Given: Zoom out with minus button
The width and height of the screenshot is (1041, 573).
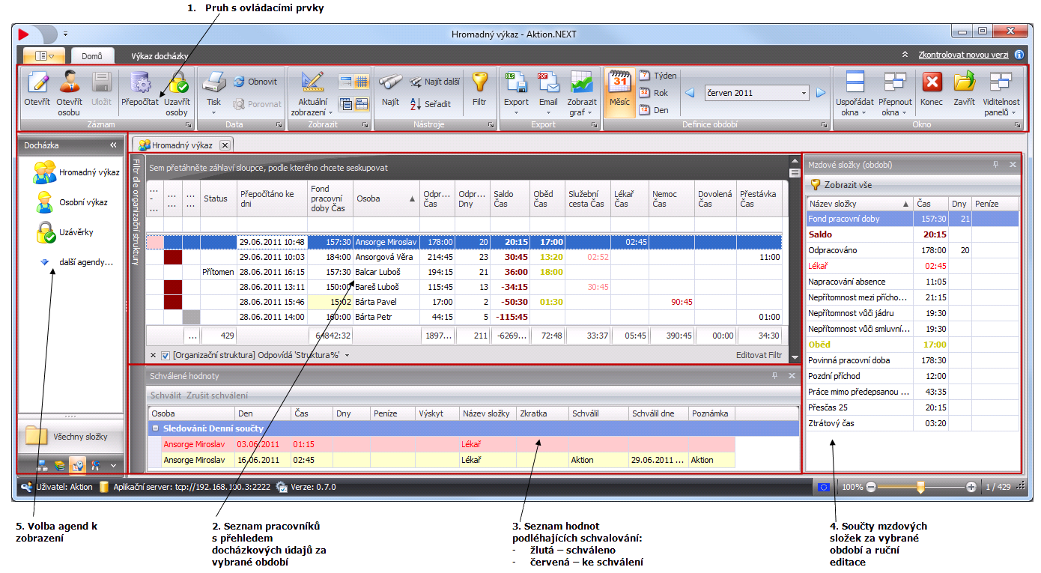Looking at the screenshot, I should pos(870,487).
